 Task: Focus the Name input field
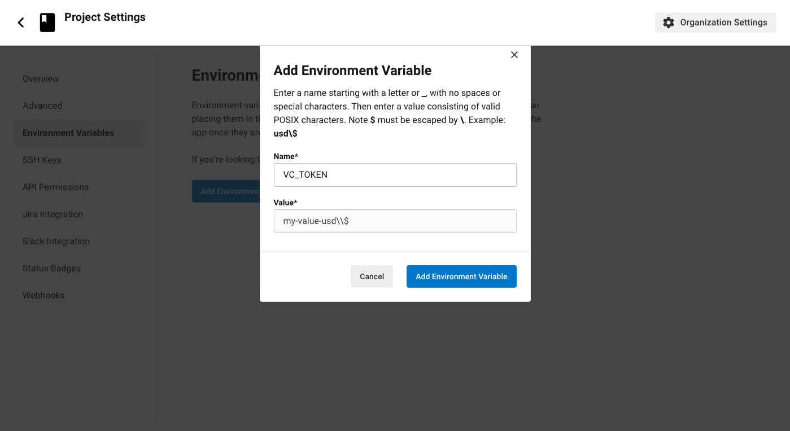(x=395, y=175)
